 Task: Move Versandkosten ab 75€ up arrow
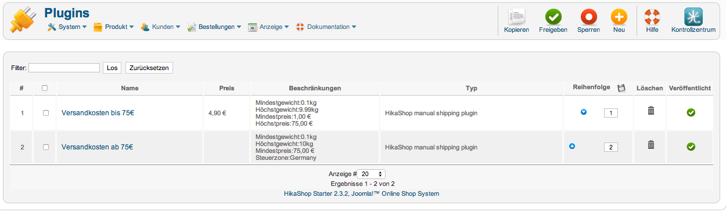pyautogui.click(x=572, y=147)
